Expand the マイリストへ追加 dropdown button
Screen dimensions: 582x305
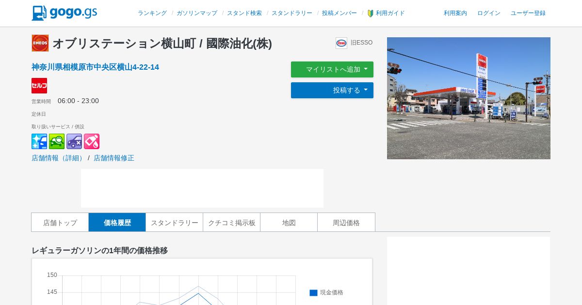click(x=332, y=69)
